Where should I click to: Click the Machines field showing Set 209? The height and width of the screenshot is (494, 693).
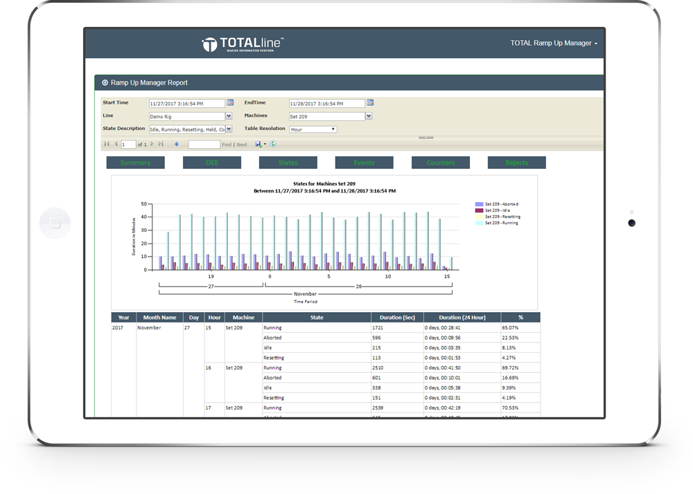tap(328, 116)
